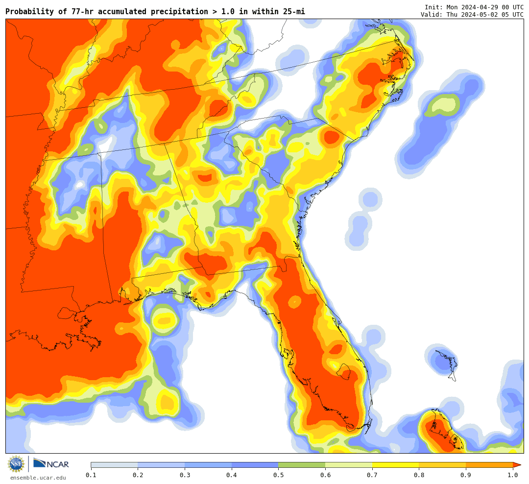Click the 0.1 colorbar tick label

[x=91, y=475]
